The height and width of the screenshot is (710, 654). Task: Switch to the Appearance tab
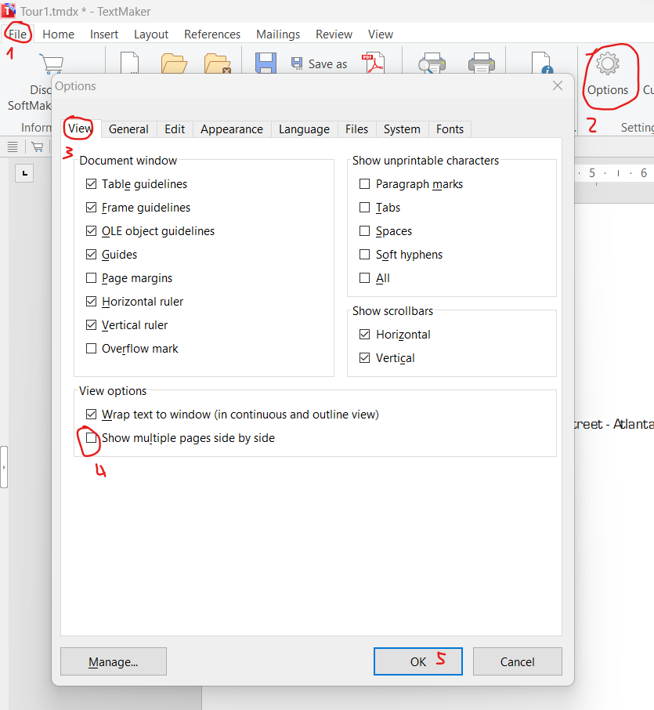tap(231, 129)
